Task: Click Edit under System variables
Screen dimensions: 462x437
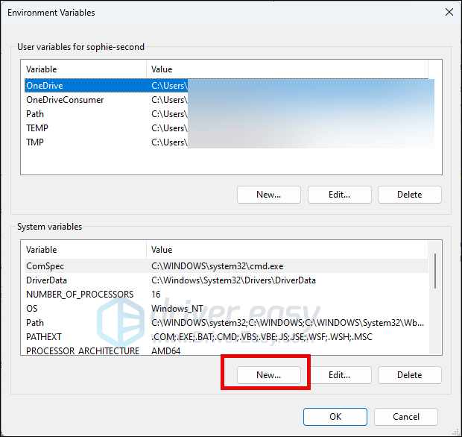Action: (339, 374)
